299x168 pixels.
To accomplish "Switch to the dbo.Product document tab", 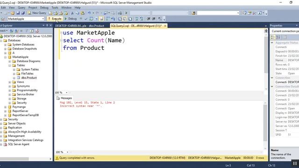I will (79, 26).
